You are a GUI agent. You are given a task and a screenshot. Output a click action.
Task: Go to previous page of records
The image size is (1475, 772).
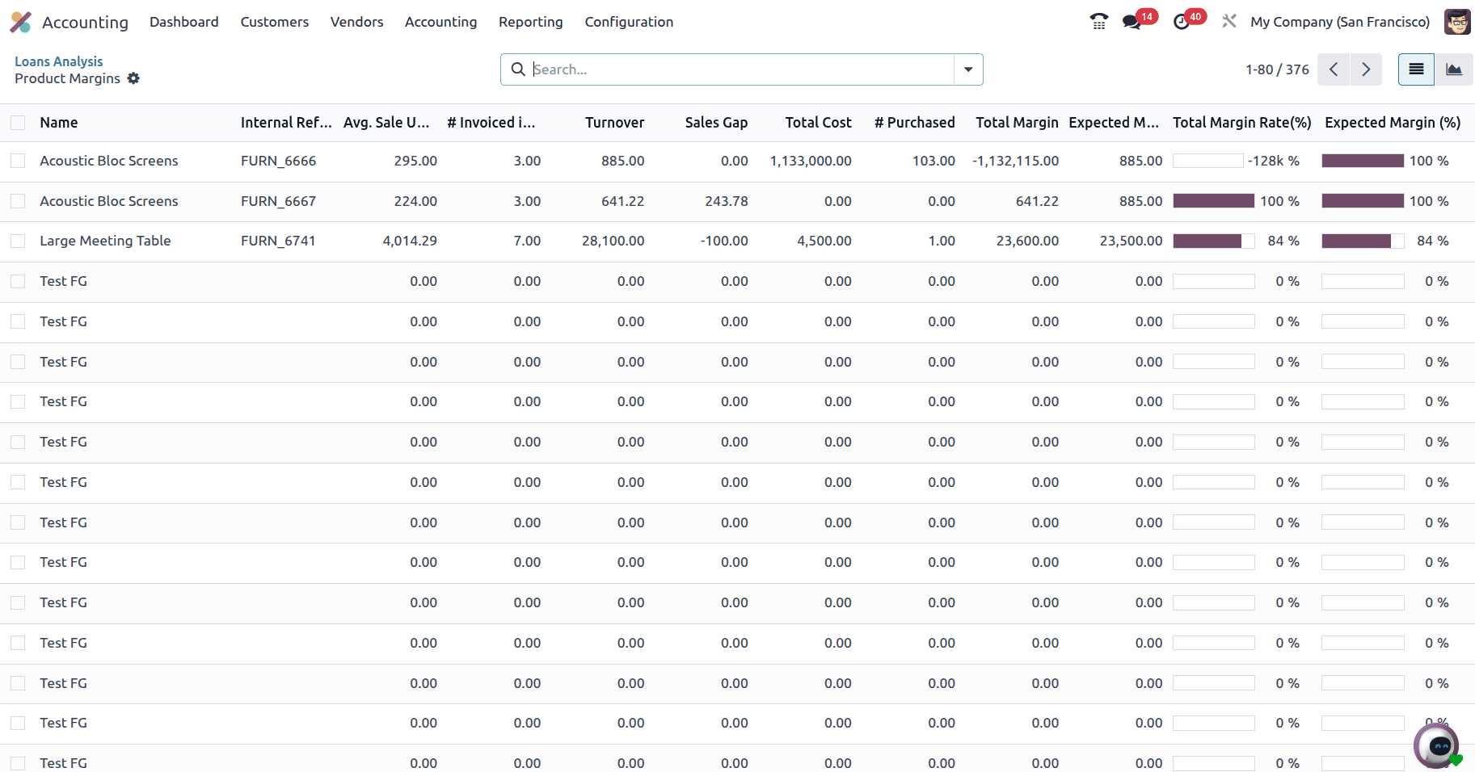[x=1334, y=69]
